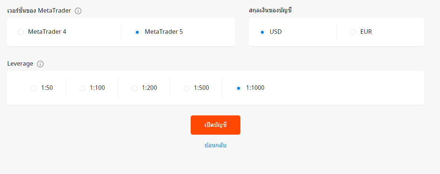Click the 1:200 label text

tap(150, 88)
